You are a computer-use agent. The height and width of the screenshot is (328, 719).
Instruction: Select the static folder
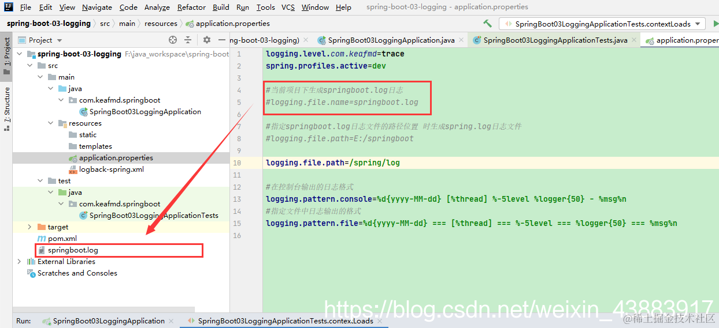[88, 135]
